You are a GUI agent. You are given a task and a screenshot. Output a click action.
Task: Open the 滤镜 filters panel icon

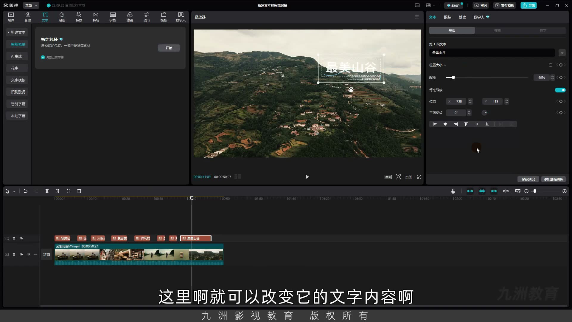point(130,17)
